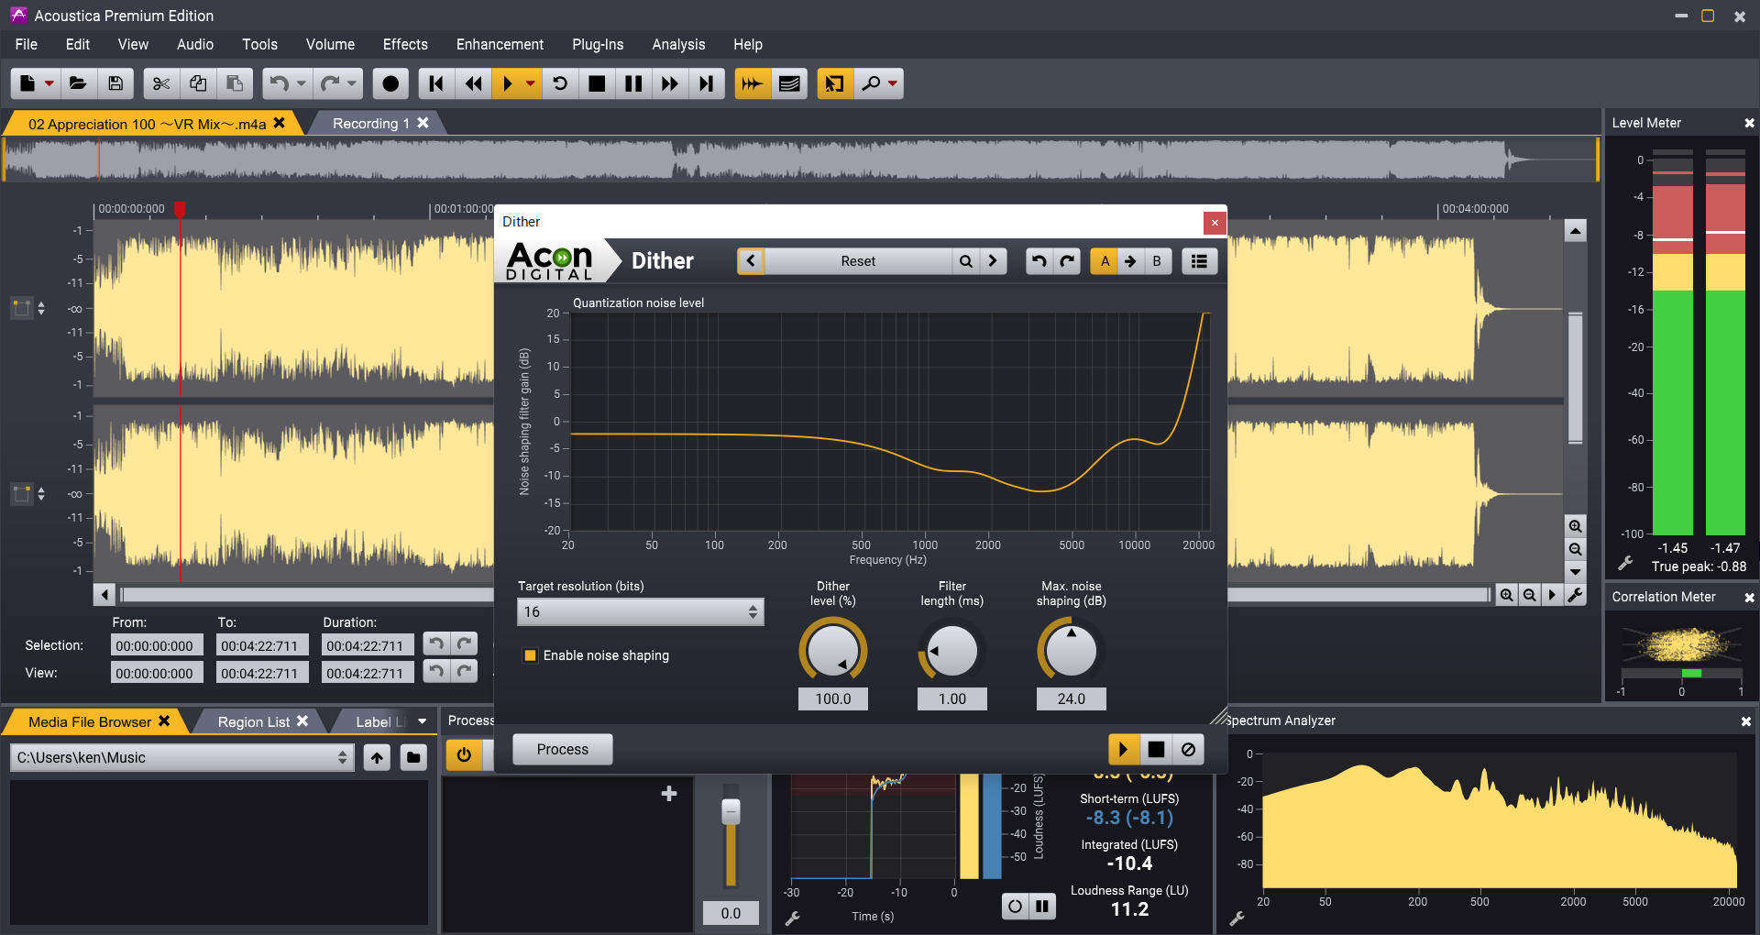
Task: Click the Rewind button
Action: pos(473,83)
